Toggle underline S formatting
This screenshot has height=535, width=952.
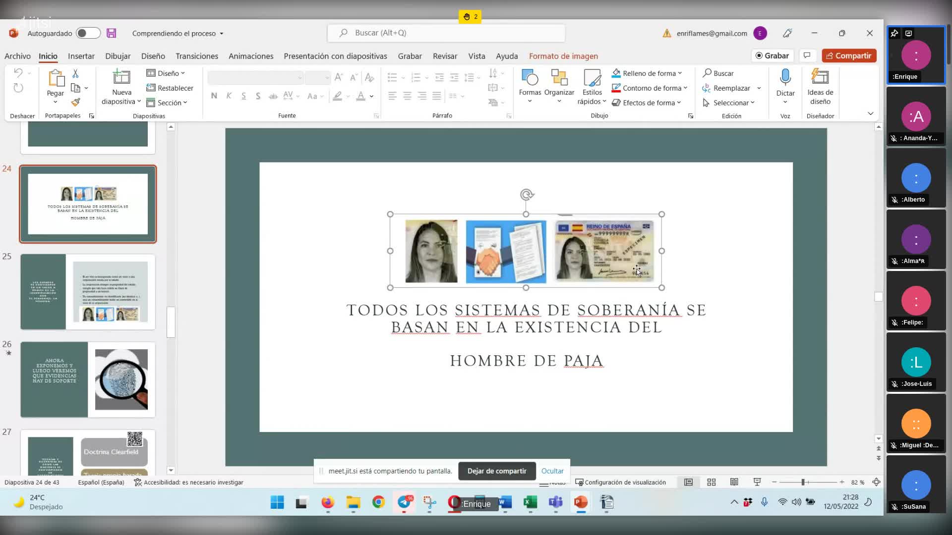click(x=243, y=96)
